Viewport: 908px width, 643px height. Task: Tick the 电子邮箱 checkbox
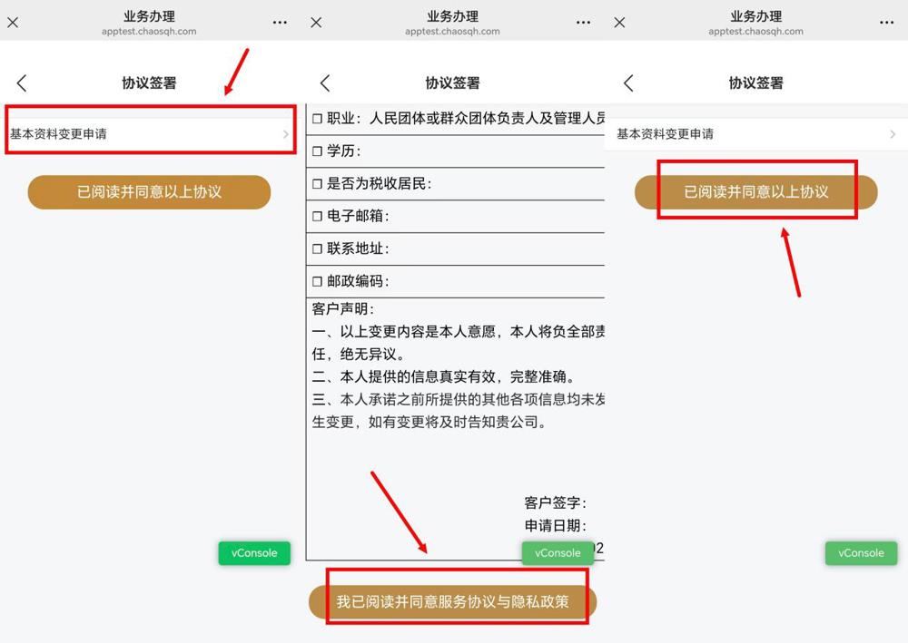[318, 217]
